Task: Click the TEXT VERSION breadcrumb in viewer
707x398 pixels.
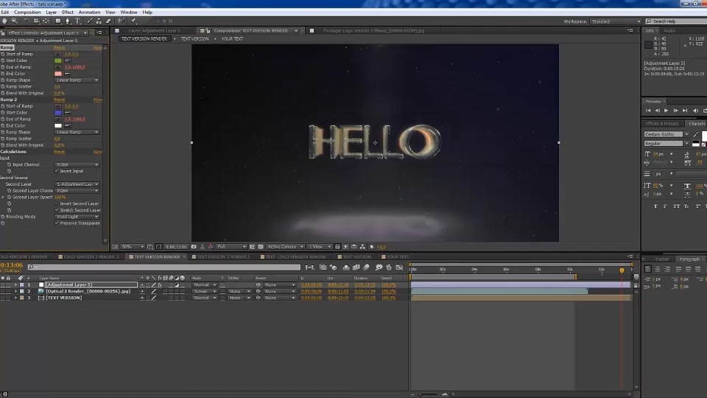Action: [x=194, y=39]
